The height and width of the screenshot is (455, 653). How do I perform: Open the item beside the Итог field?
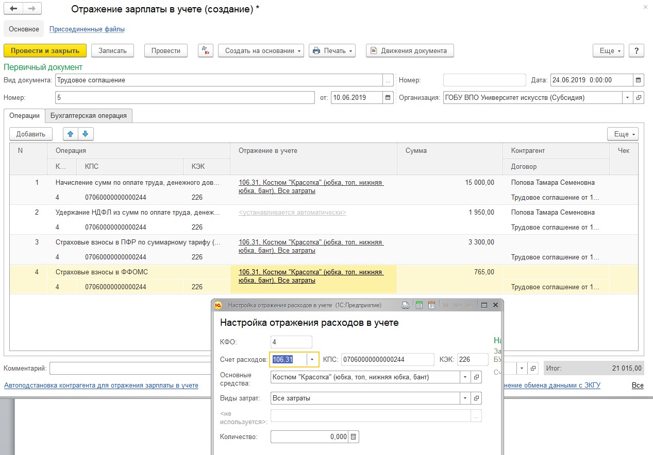(533, 368)
